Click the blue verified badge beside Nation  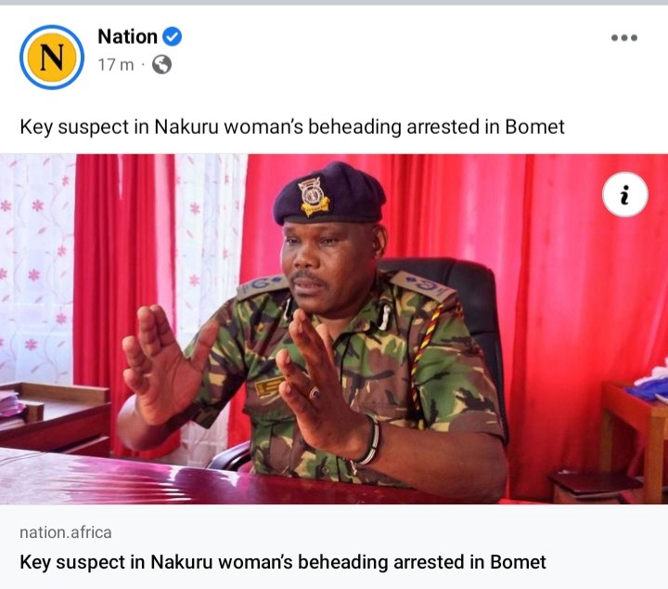tap(173, 36)
